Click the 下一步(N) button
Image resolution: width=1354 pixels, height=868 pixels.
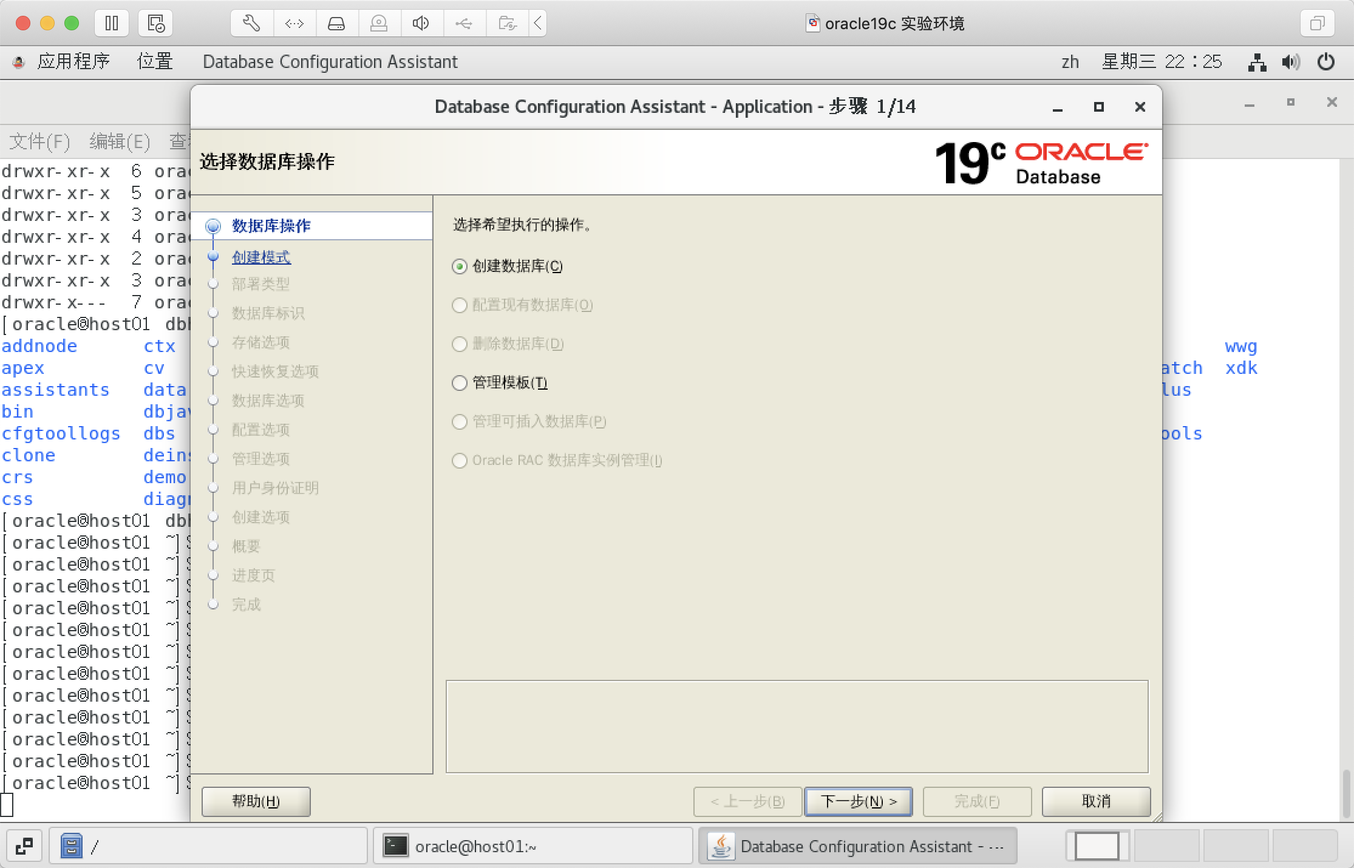click(858, 801)
